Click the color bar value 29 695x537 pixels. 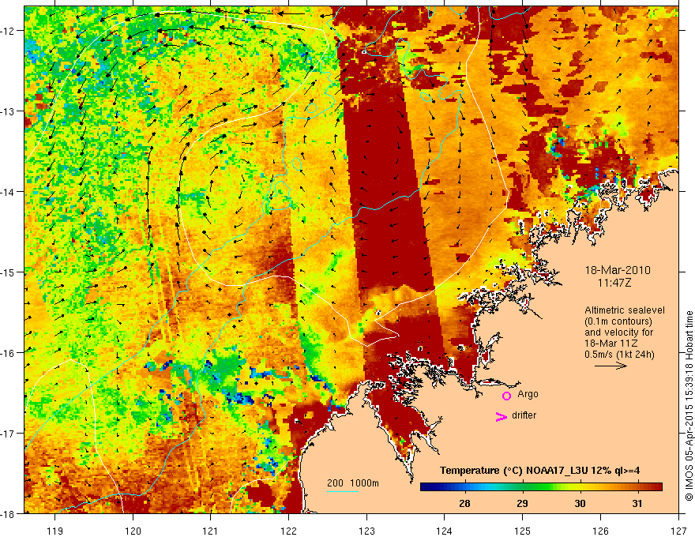tap(522, 503)
